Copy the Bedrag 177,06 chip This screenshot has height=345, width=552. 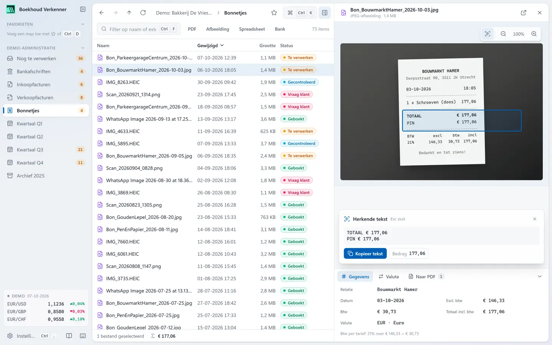point(409,253)
